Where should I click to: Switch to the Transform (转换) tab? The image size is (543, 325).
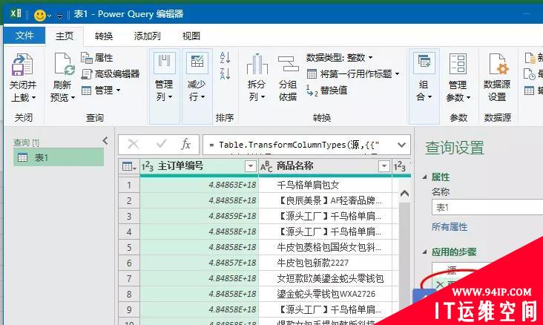(x=104, y=36)
